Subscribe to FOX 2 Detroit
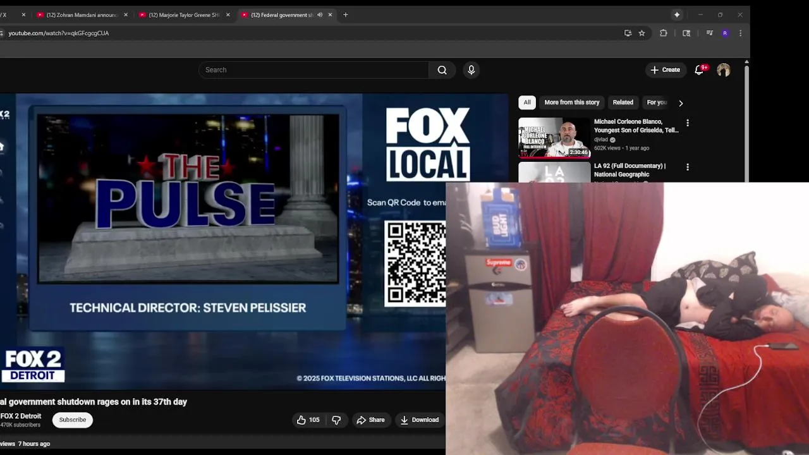 [x=73, y=420]
